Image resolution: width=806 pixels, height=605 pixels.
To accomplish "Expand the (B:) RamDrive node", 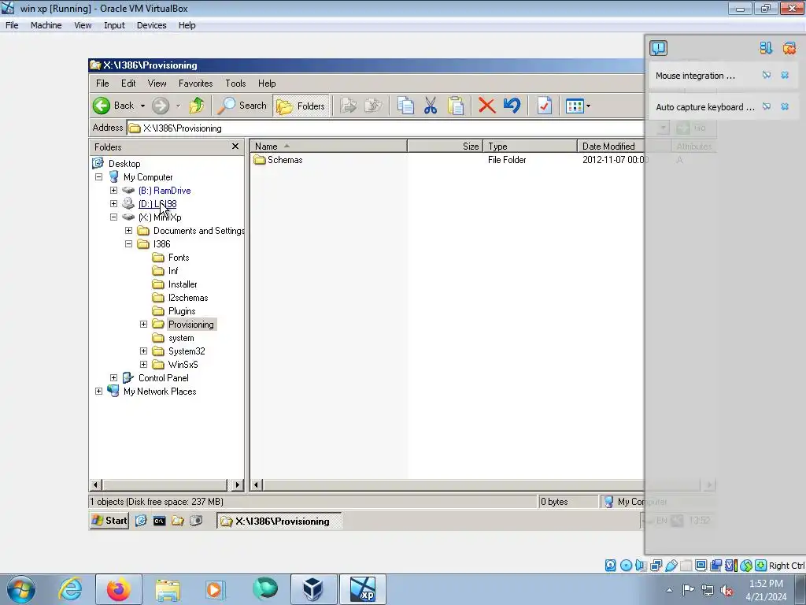I will click(113, 191).
